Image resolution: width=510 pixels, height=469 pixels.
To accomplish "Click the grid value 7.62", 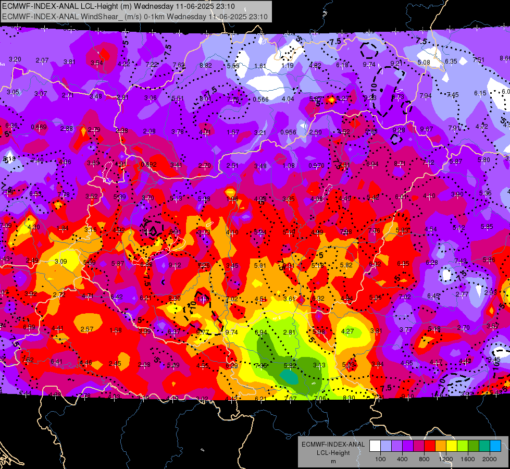I will click(x=179, y=65).
